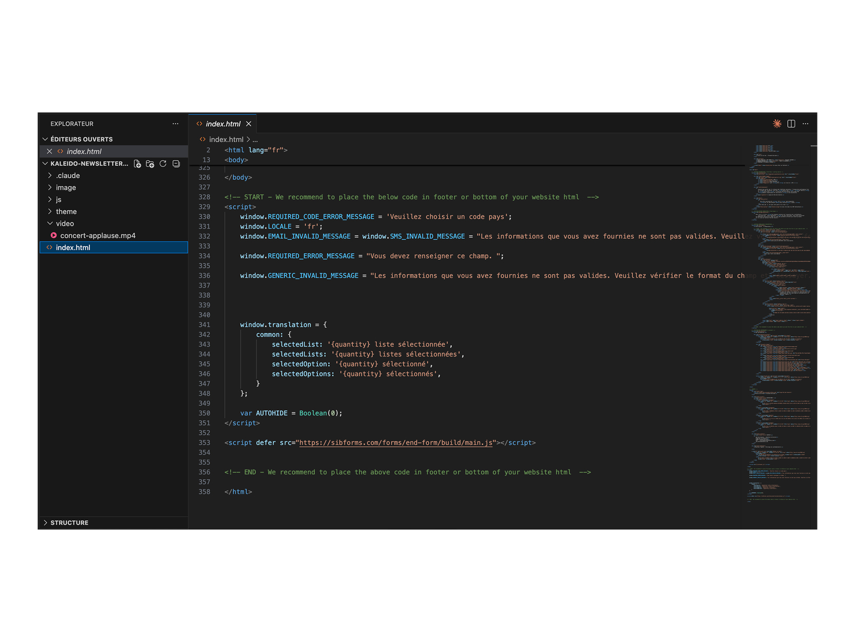Screen dimensions: 856x642
Task: Click the selectedOptions translation line
Action: (x=356, y=374)
